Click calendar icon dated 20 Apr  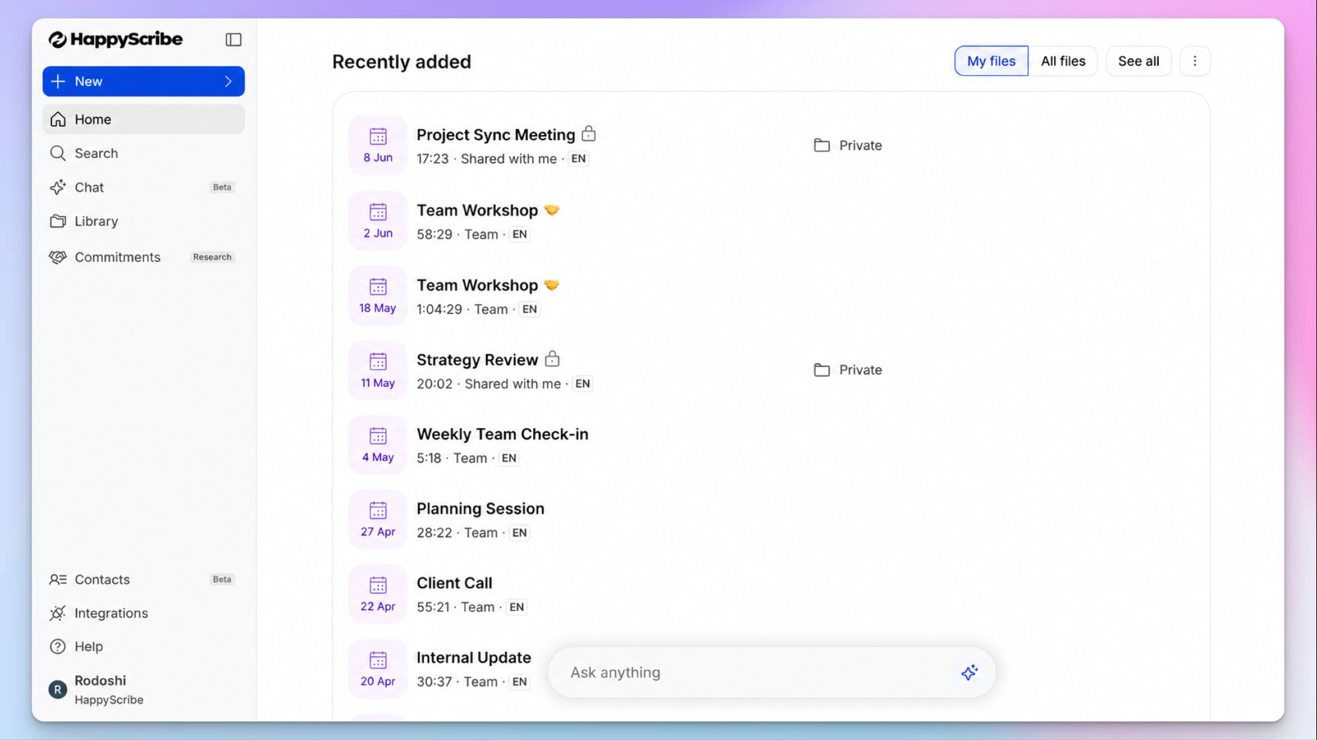378,669
